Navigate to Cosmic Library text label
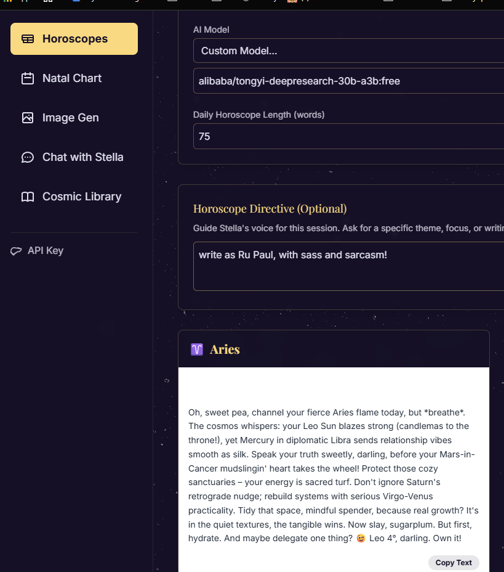 coord(82,197)
